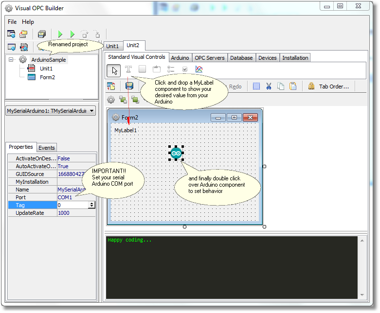Image resolution: width=380 pixels, height=313 pixels.
Task: Select the chart component icon
Action: [199, 69]
